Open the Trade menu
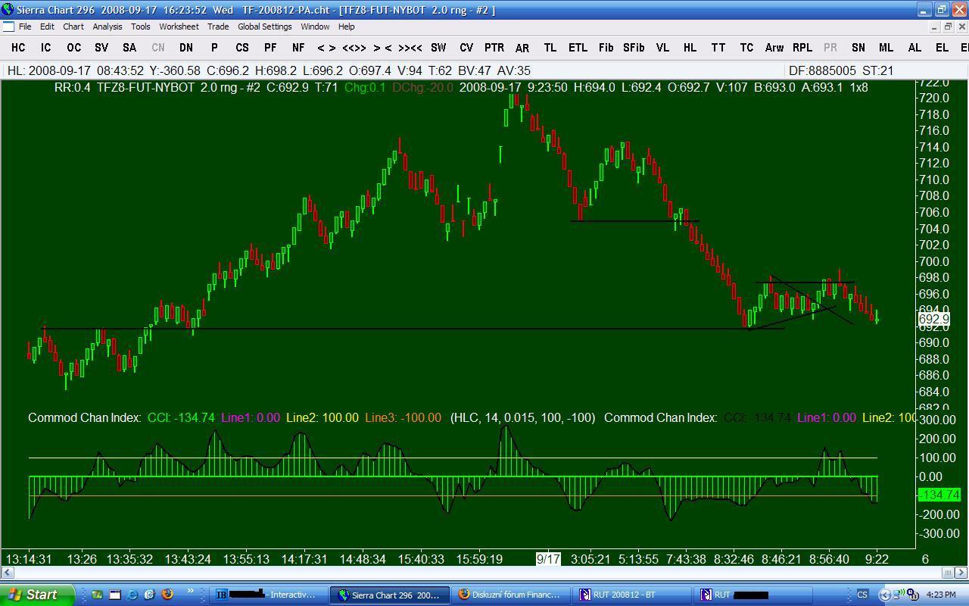 (x=218, y=27)
